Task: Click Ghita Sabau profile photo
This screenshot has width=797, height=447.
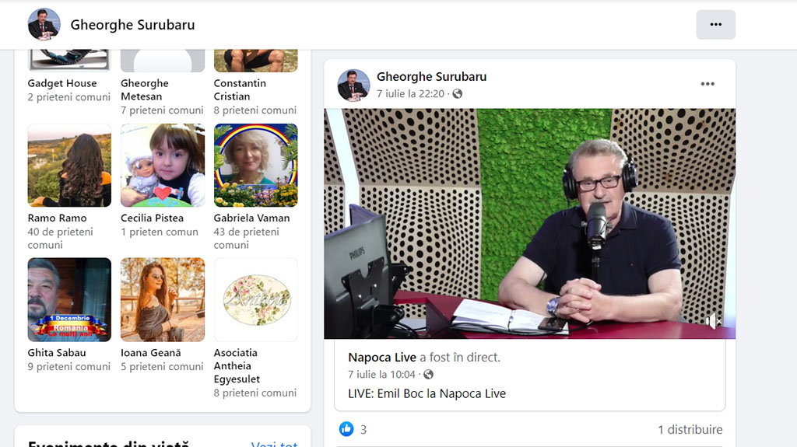Action: pyautogui.click(x=69, y=300)
